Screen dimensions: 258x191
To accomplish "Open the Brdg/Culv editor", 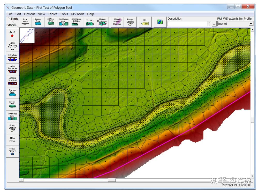I will tap(12, 57).
